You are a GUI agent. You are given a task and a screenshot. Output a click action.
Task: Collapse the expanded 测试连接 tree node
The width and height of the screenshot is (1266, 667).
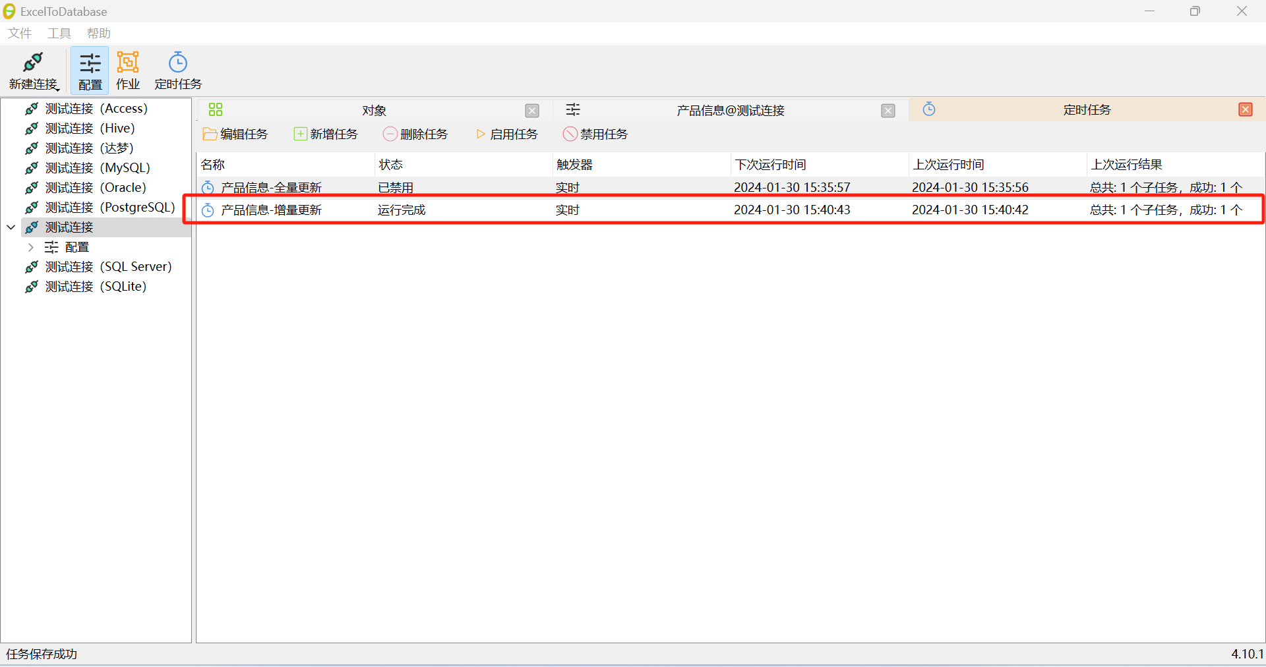pyautogui.click(x=11, y=227)
